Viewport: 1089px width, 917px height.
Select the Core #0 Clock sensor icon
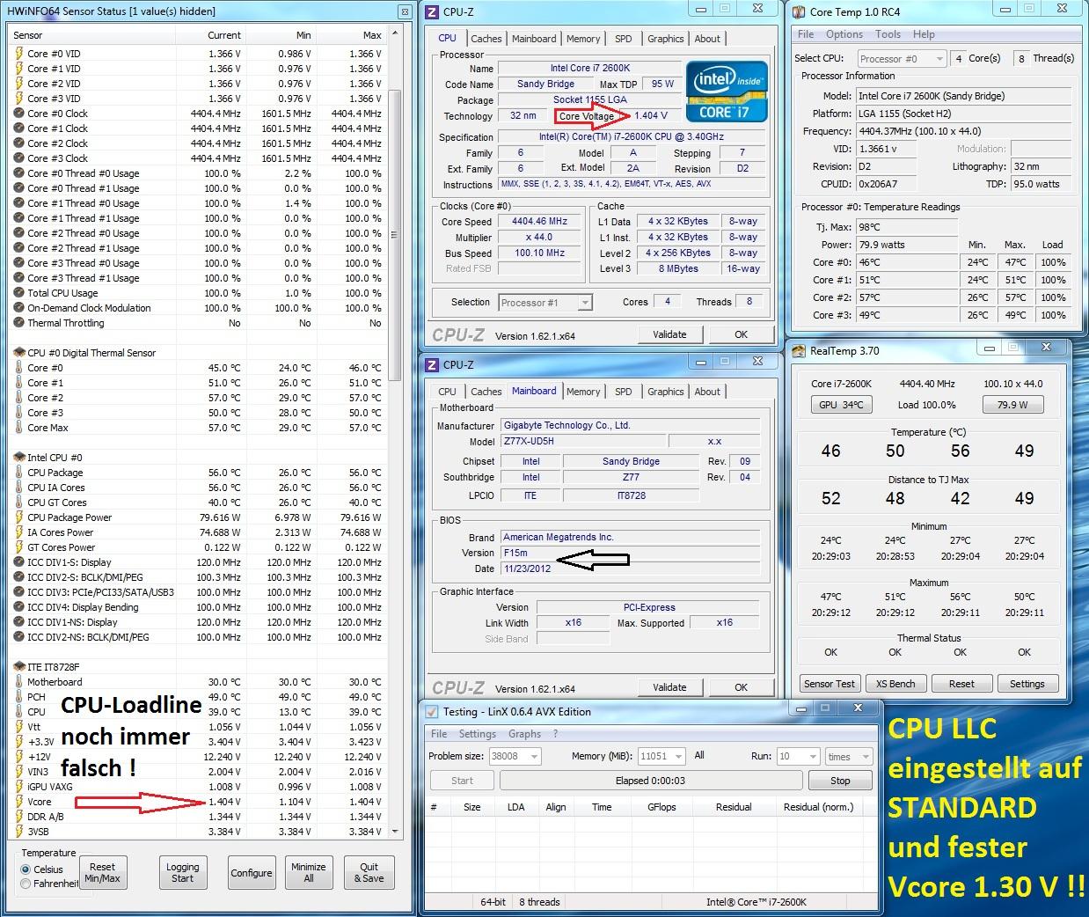tap(18, 113)
